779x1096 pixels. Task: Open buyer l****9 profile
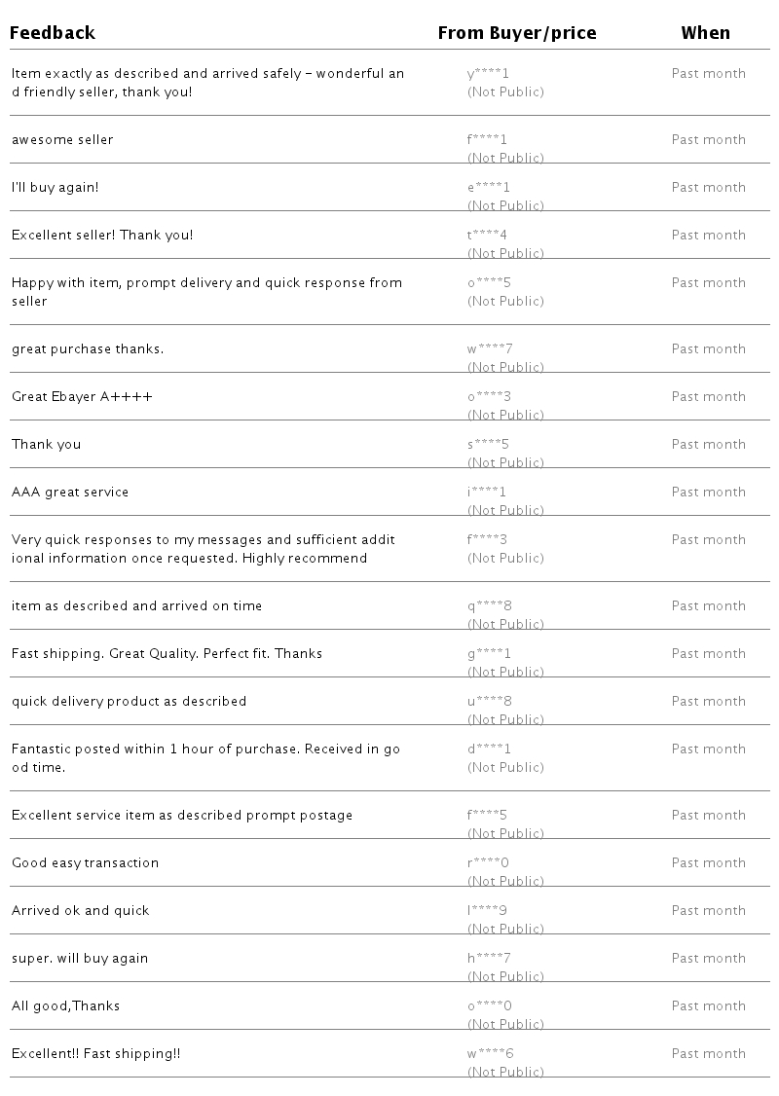[x=487, y=911]
